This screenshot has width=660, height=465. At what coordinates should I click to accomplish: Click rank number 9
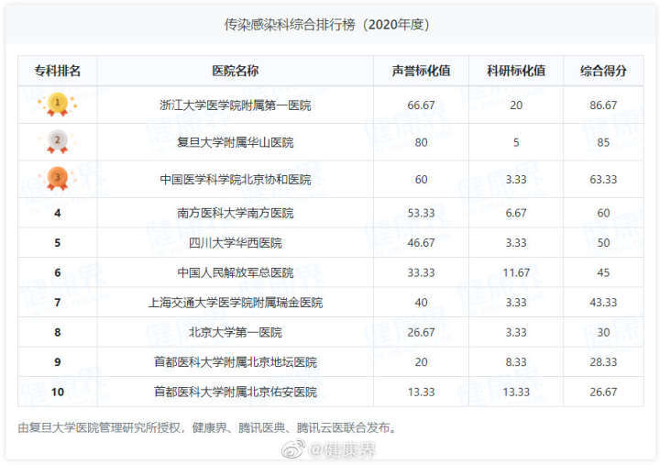(57, 362)
